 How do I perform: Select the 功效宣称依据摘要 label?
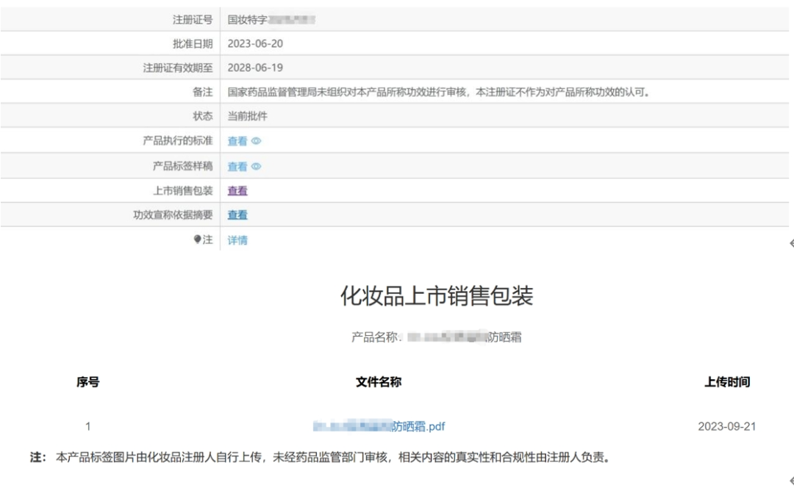tap(173, 215)
